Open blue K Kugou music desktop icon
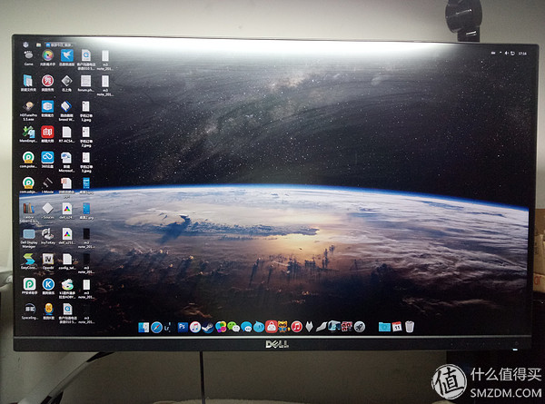 (48, 287)
